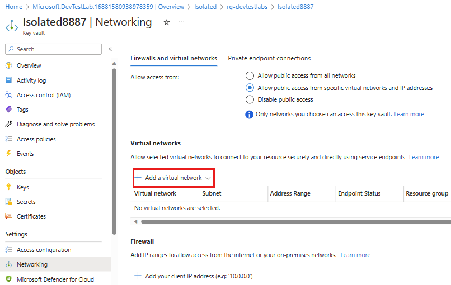451x285 pixels.
Task: Click the table scroll left arrow
Action: [136, 221]
